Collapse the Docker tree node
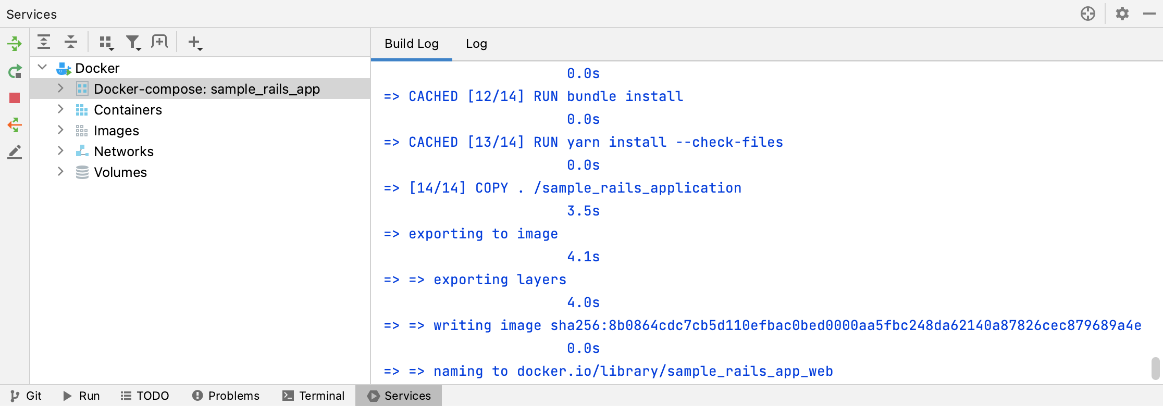The width and height of the screenshot is (1163, 406). [x=43, y=68]
